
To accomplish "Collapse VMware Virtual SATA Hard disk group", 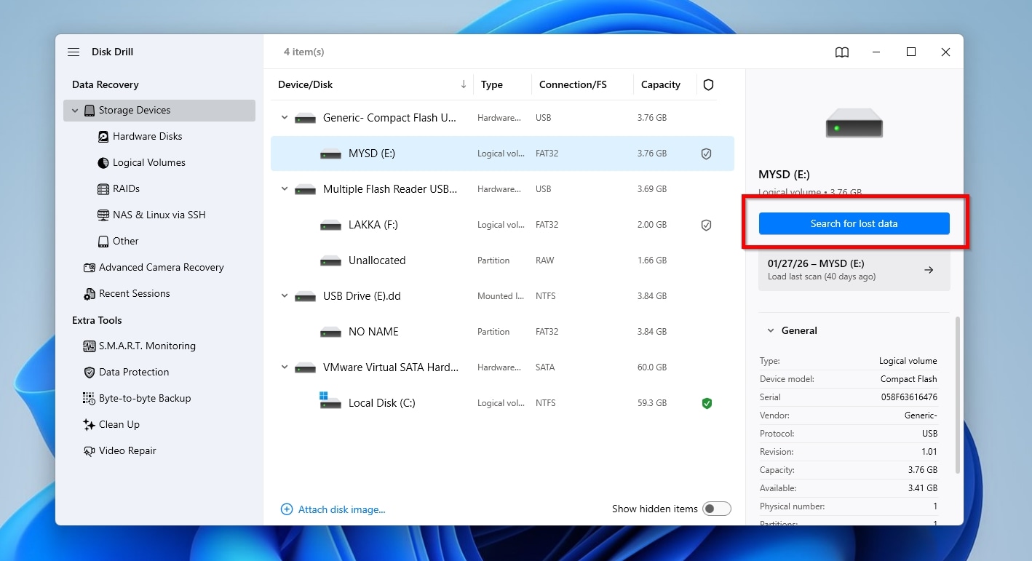I will coord(285,367).
